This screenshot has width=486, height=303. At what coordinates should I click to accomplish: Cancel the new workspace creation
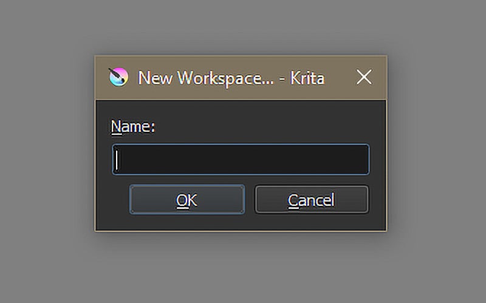pos(312,200)
